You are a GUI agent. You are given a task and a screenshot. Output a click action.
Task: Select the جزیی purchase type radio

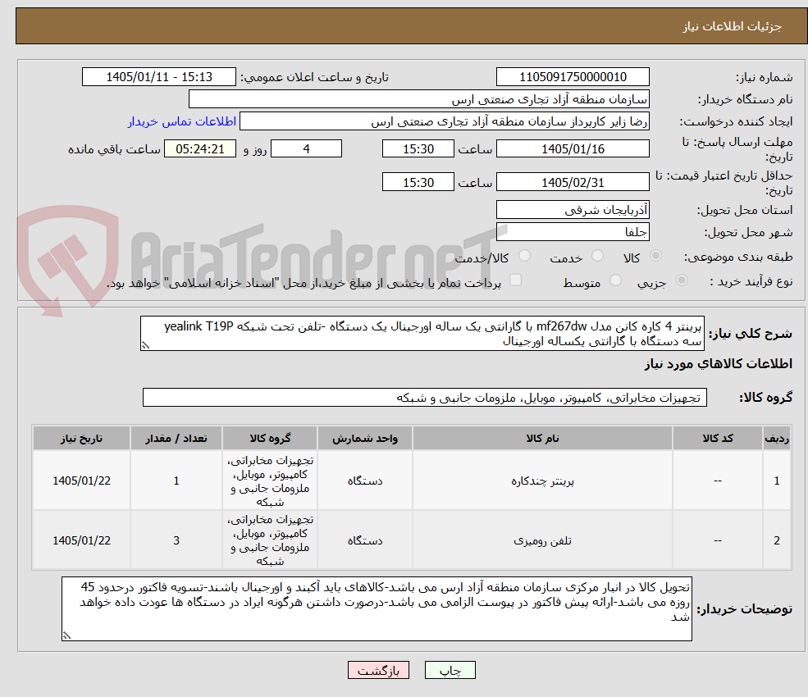[681, 280]
